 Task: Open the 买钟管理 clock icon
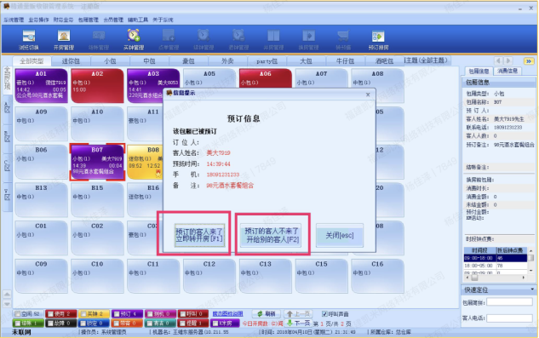134,39
